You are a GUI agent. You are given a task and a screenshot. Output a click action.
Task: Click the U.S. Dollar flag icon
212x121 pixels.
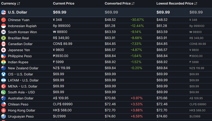click(x=3, y=12)
